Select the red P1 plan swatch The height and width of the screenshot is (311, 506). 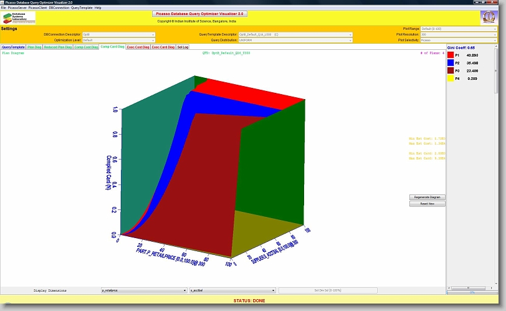[452, 55]
